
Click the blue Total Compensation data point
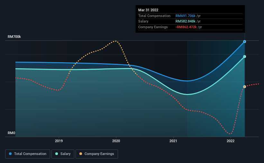[244, 42]
